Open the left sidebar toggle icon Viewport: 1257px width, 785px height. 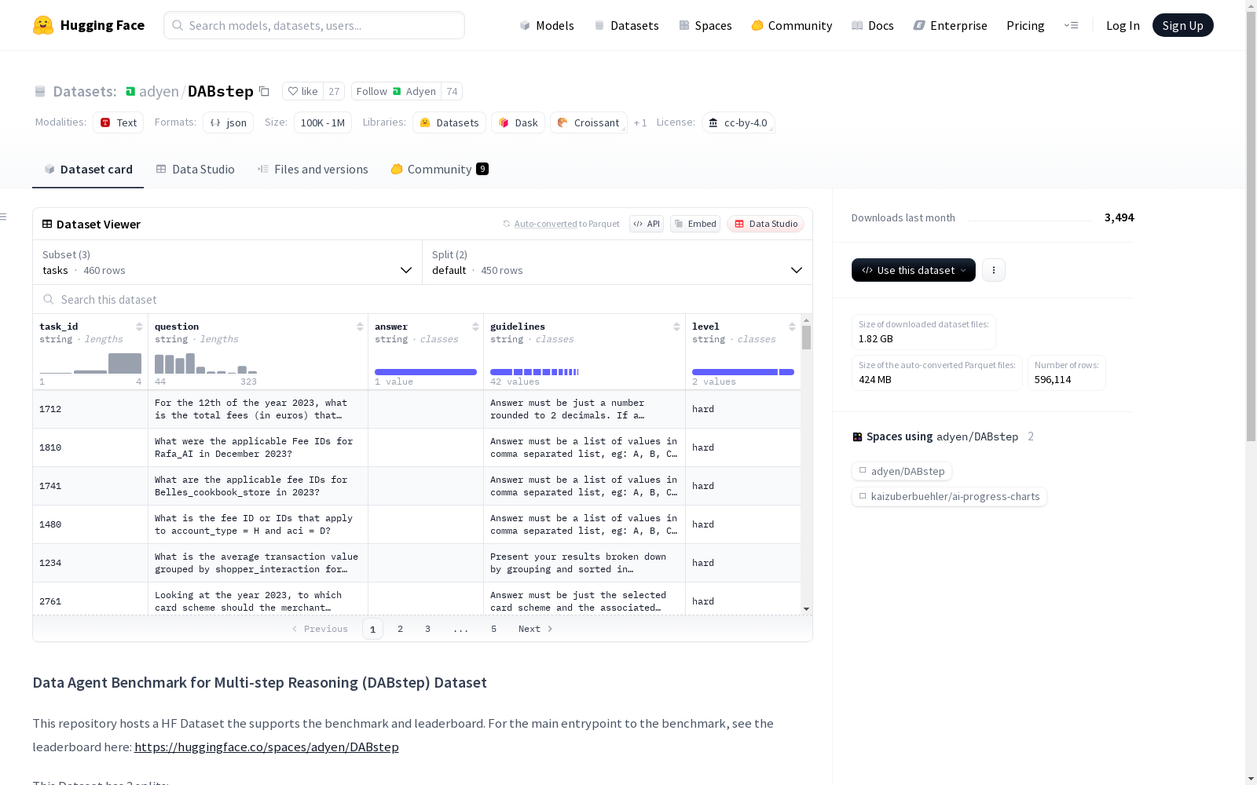4,217
